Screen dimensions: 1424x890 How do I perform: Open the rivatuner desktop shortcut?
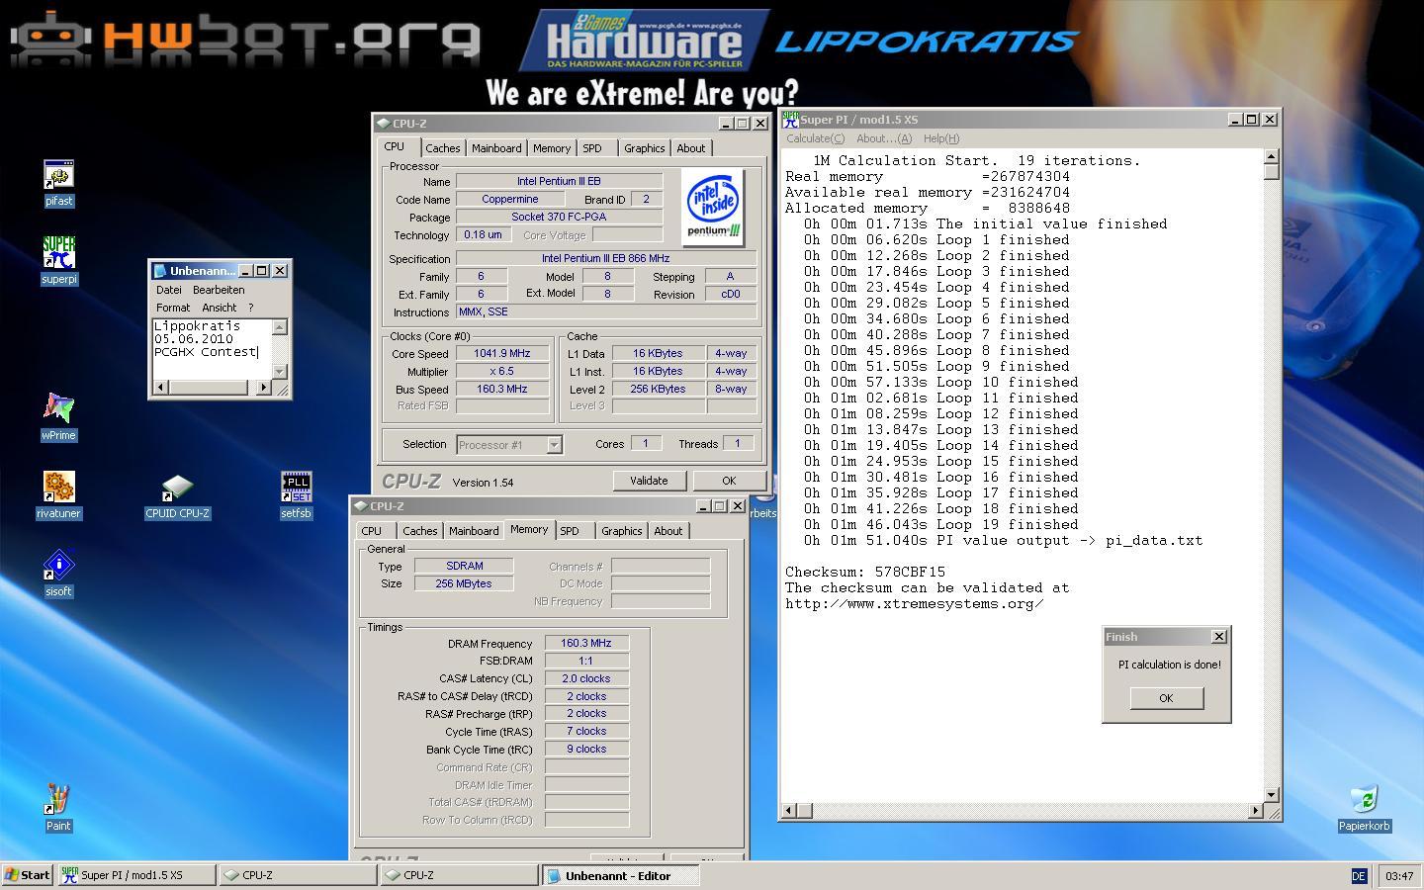[x=58, y=495]
